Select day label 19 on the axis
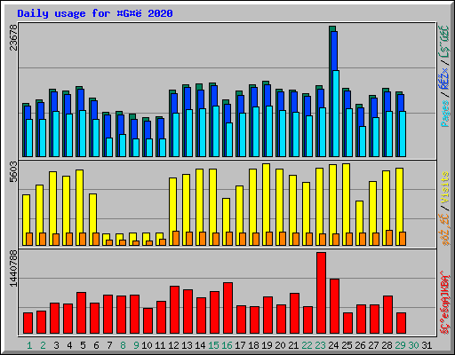This screenshot has width=455, height=355. tap(267, 345)
